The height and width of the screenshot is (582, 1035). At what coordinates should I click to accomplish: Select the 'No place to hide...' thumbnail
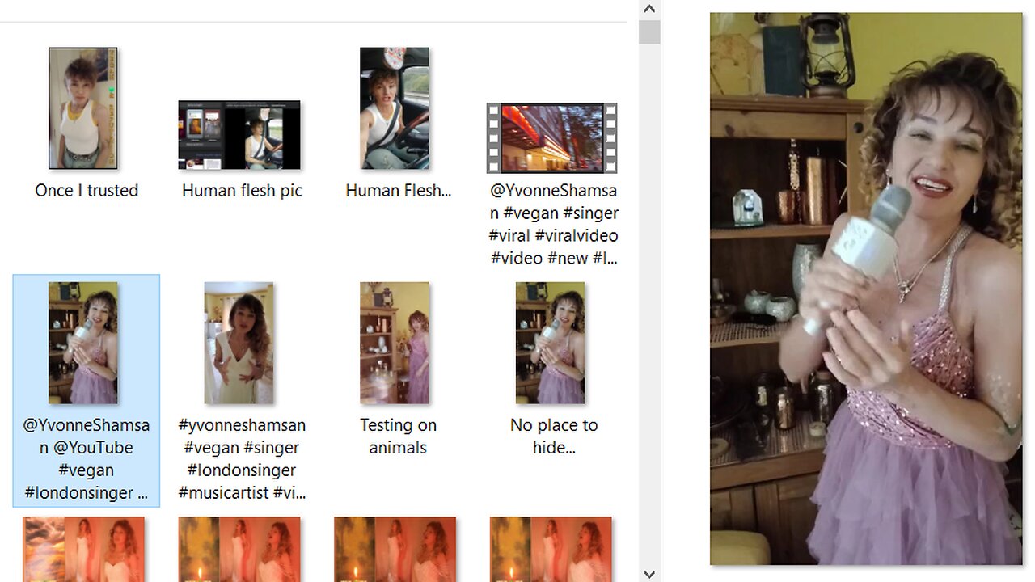tap(550, 343)
